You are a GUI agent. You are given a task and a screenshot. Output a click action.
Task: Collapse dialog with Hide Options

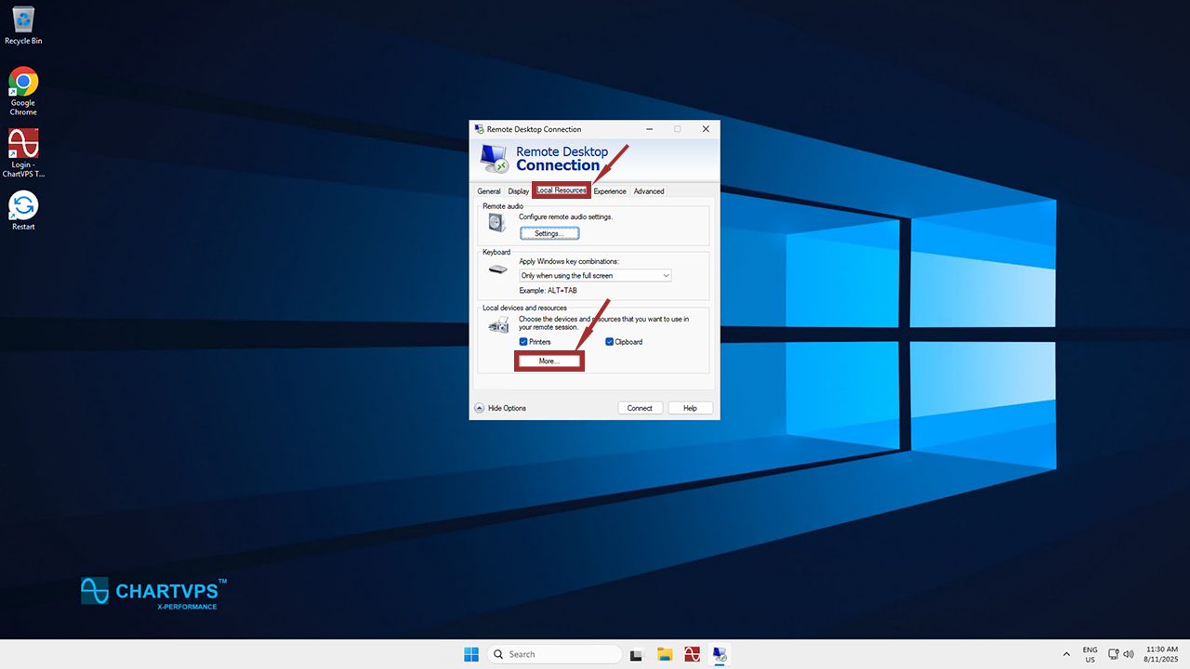point(500,408)
